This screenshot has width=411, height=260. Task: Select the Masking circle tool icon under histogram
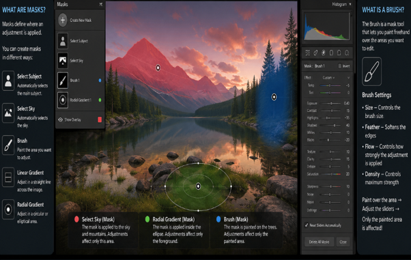324,53
